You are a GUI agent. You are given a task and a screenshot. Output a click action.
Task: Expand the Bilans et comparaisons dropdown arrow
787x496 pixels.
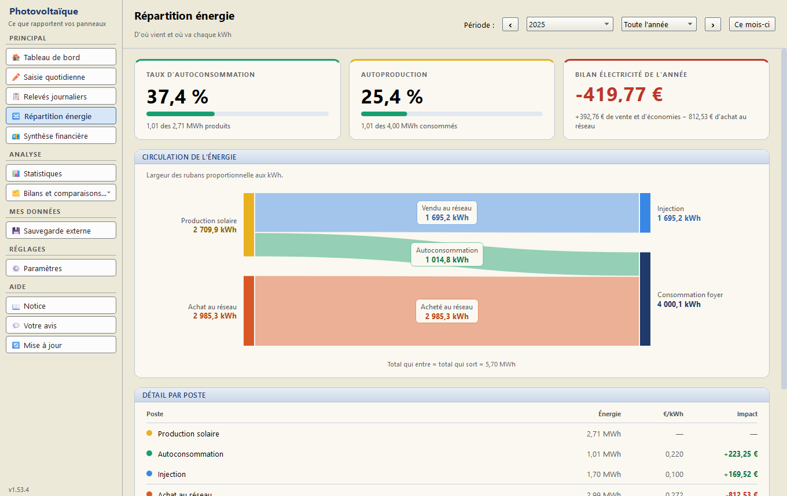coord(109,193)
